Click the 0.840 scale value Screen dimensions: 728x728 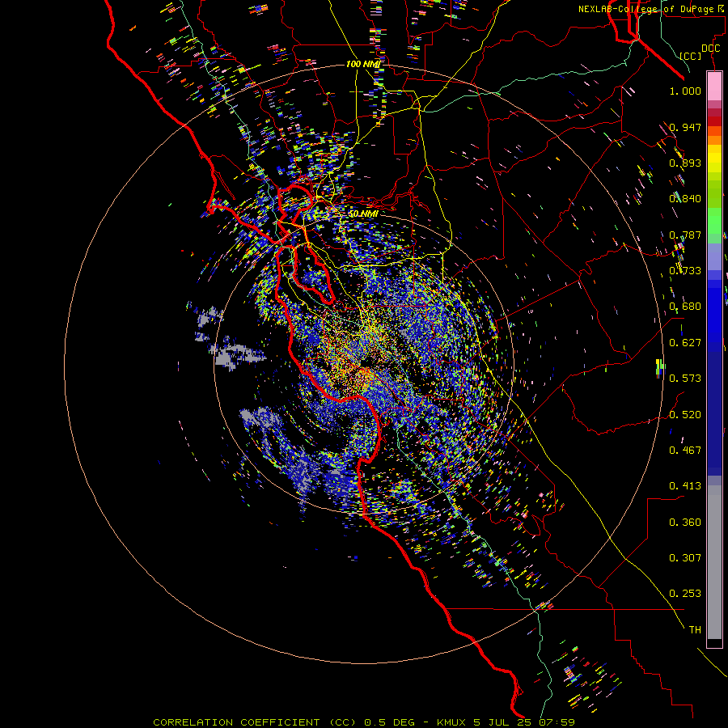click(x=685, y=199)
